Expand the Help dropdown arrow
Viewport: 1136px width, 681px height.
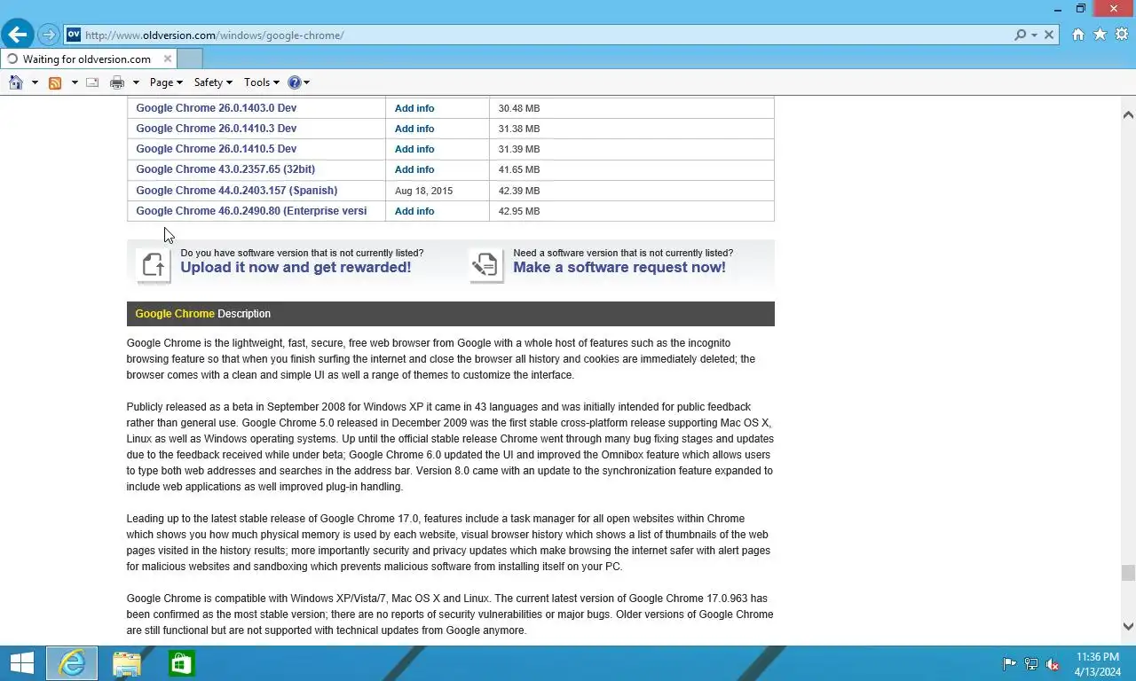click(306, 82)
